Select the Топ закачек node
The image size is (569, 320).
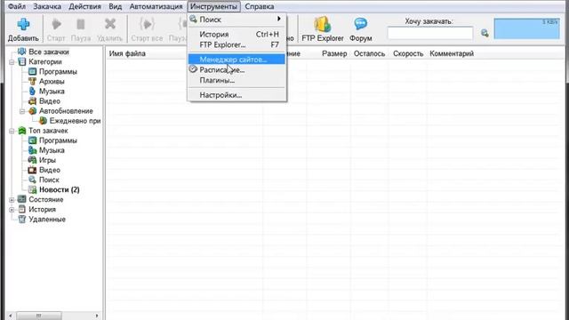tap(48, 131)
